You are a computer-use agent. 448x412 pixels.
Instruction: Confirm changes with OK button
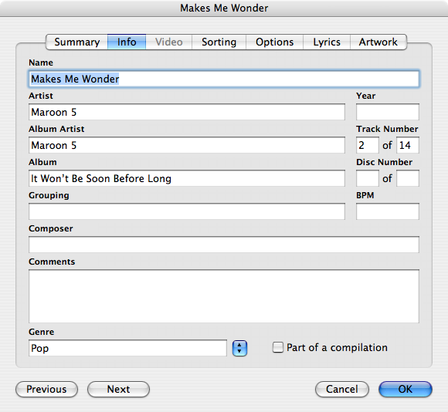click(406, 389)
